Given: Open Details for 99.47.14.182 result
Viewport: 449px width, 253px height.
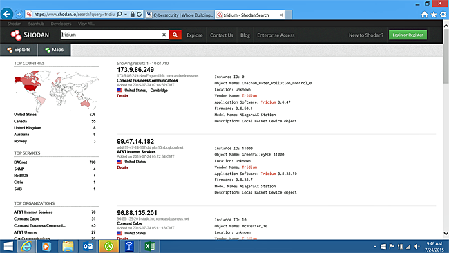Looking at the screenshot, I should pos(122,167).
